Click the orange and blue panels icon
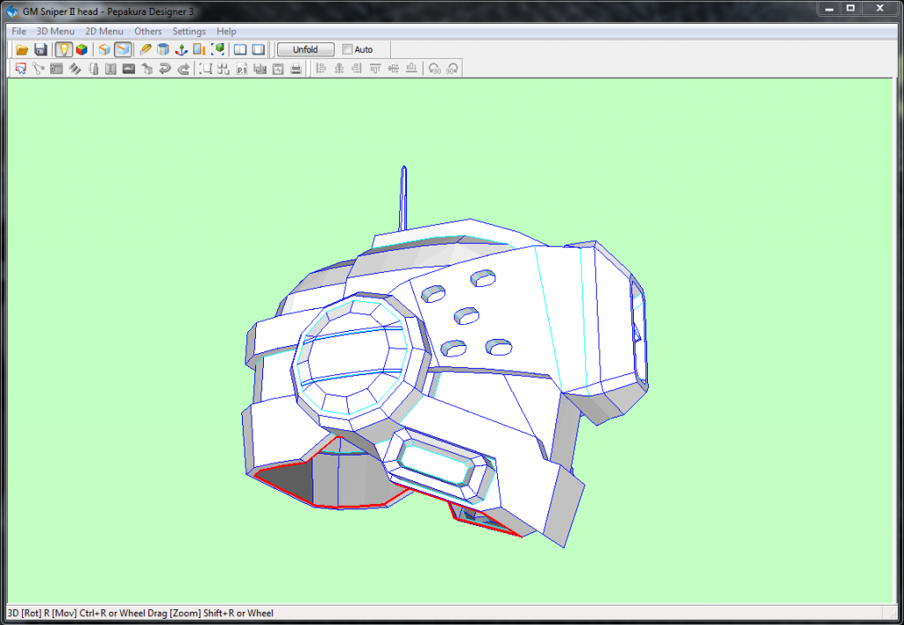904x625 pixels. [x=200, y=49]
